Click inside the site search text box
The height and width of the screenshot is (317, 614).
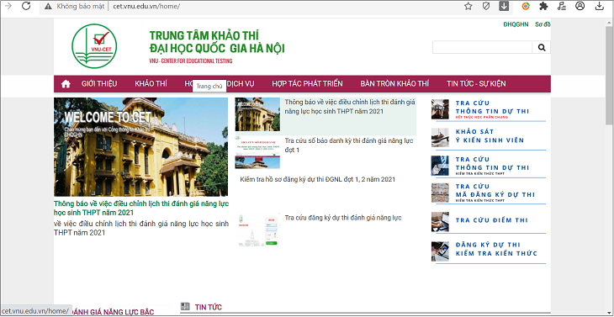[483, 47]
